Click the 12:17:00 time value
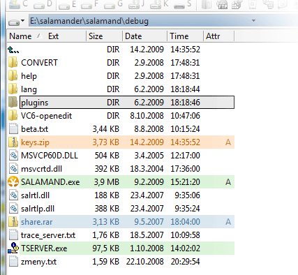Image resolution: width=298 pixels, height=275 pixels. (x=185, y=156)
